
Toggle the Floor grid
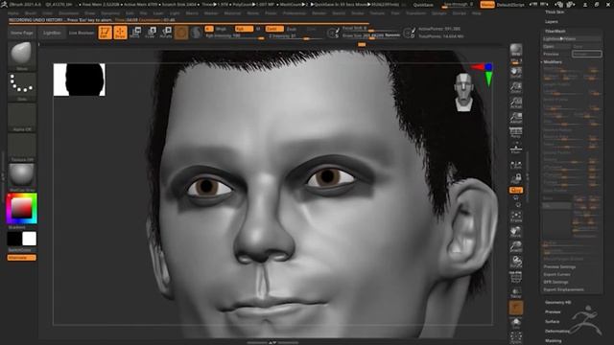(516, 149)
